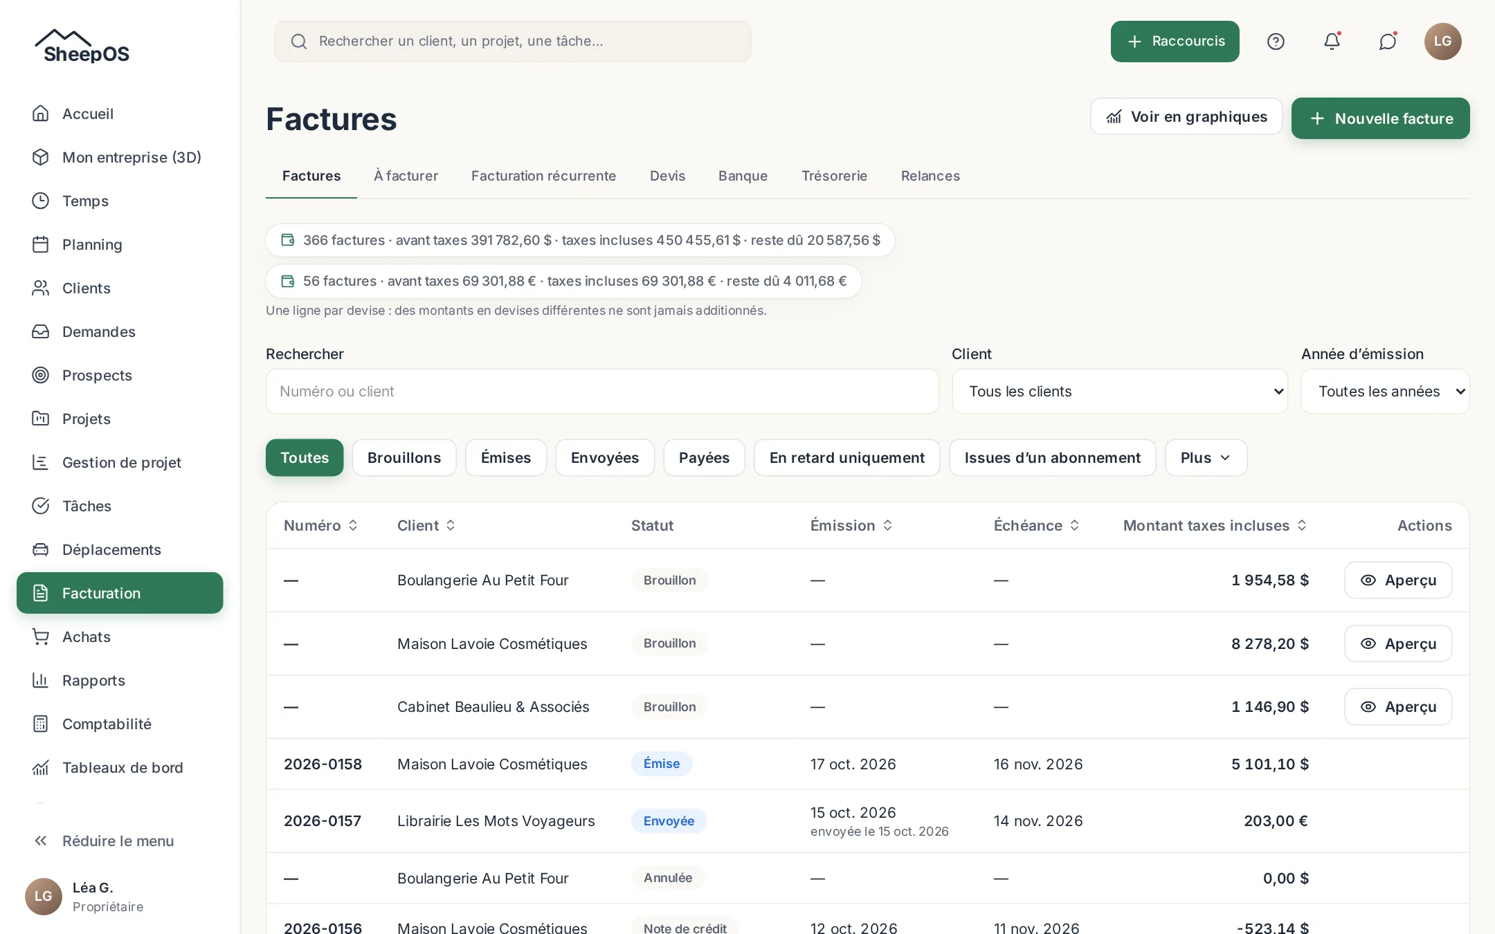Viewport: 1495px width, 934px height.
Task: Open notifications bell icon
Action: tap(1332, 42)
